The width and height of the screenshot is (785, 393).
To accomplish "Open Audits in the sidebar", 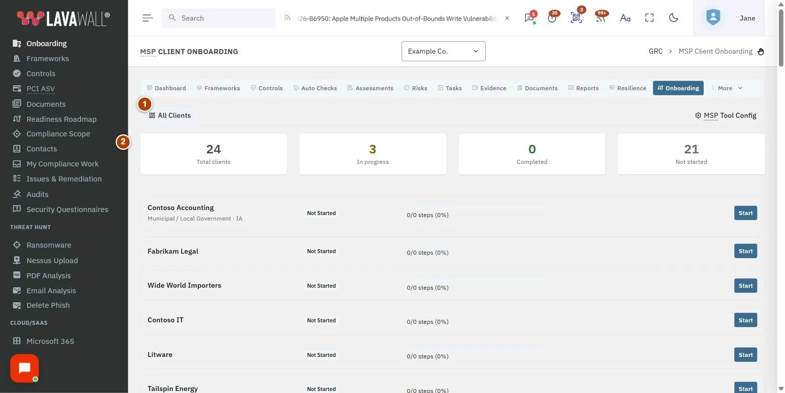I will click(37, 194).
